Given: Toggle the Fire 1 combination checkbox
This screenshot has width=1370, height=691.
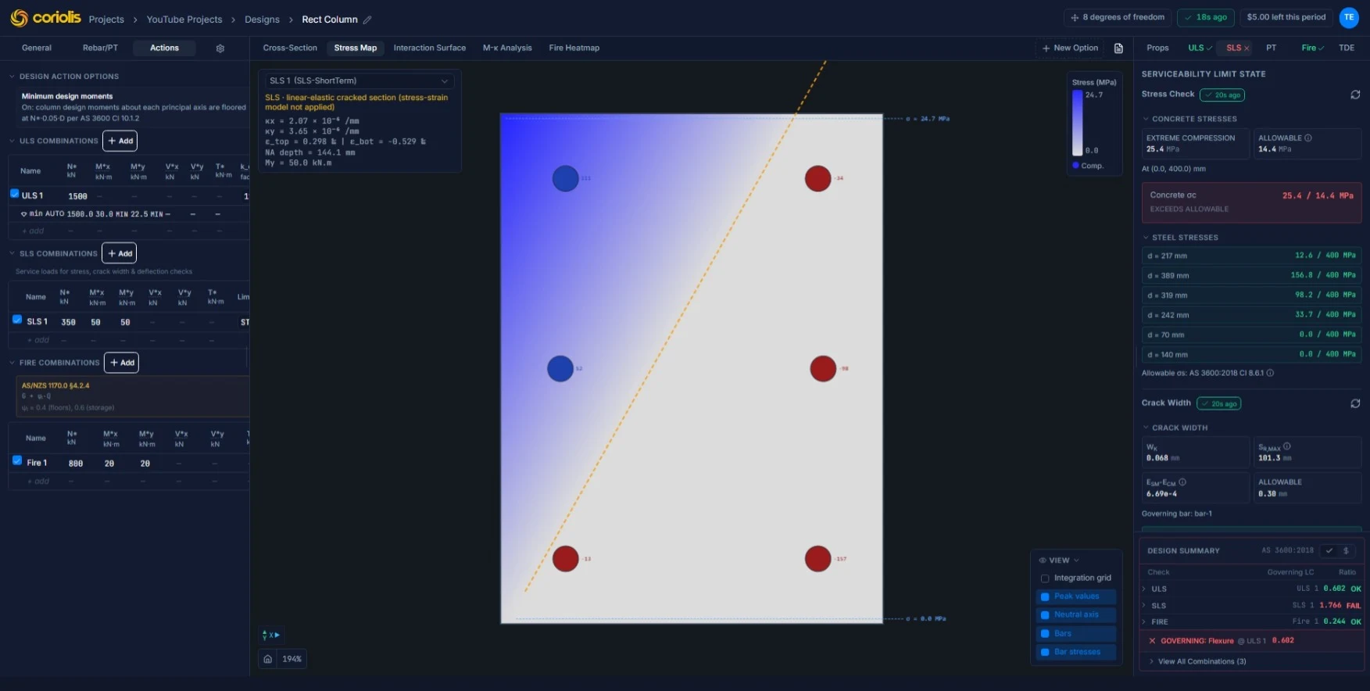Looking at the screenshot, I should click(x=17, y=461).
